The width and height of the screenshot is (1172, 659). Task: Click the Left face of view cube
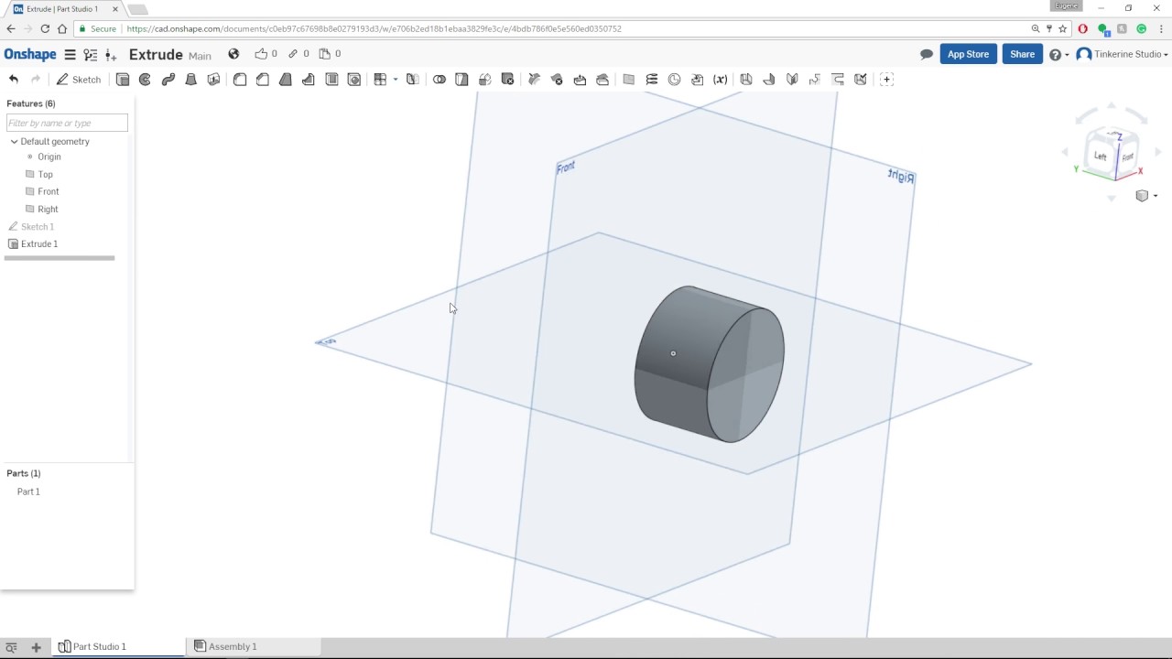[1101, 156]
